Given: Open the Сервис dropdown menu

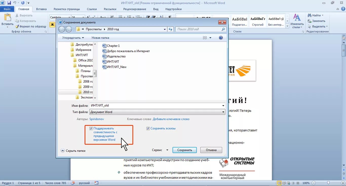Looking at the screenshot, I should click(160, 150).
